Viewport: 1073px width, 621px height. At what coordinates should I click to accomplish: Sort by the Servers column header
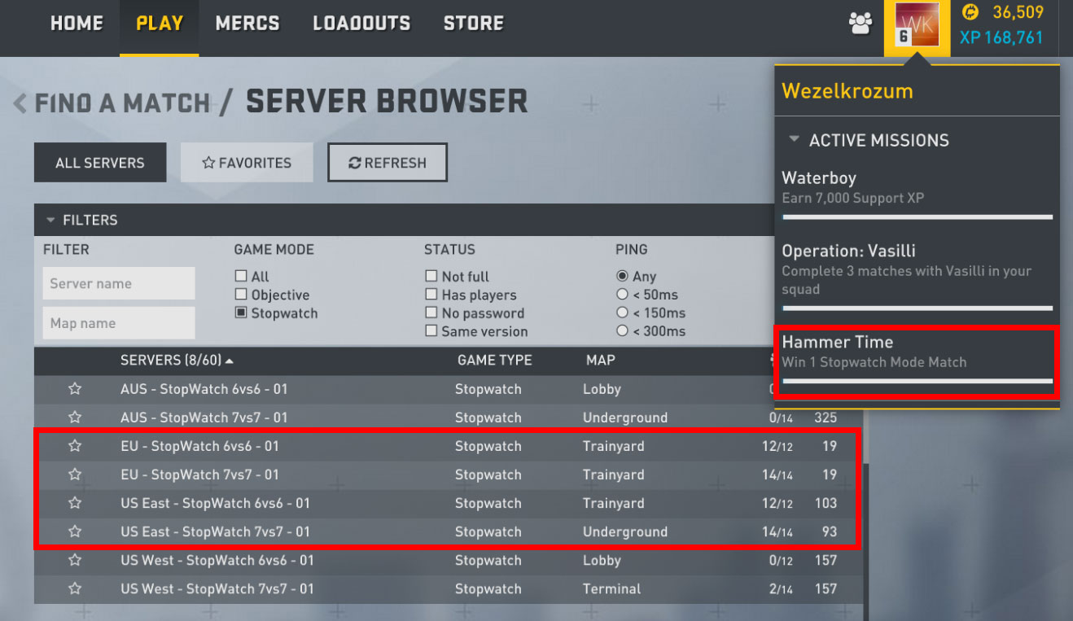[176, 360]
